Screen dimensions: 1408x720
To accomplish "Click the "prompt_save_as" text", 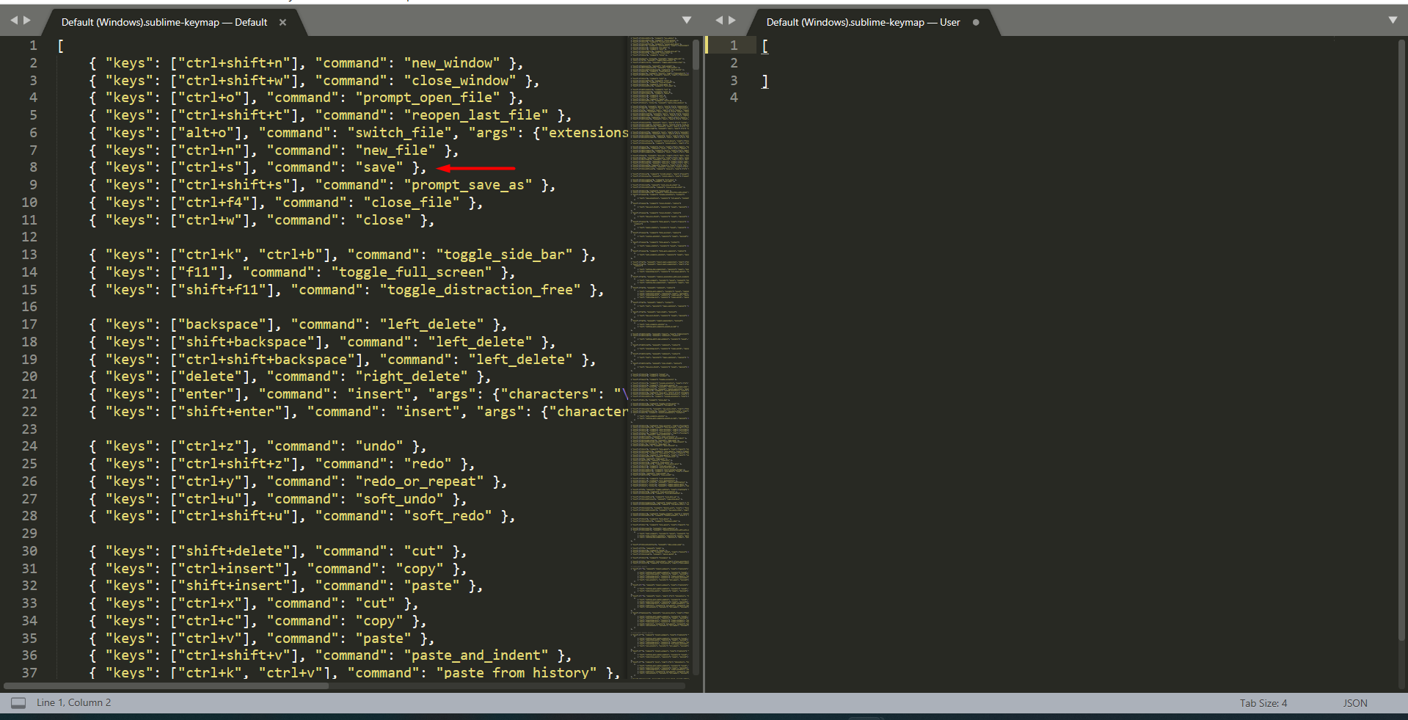I will pos(468,185).
